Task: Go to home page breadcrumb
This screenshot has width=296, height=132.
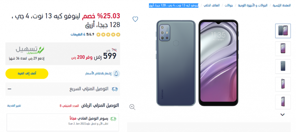Action: (x=282, y=5)
